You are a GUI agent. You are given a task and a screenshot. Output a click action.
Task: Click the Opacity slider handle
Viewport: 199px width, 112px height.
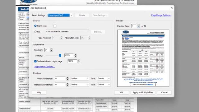[60, 55]
